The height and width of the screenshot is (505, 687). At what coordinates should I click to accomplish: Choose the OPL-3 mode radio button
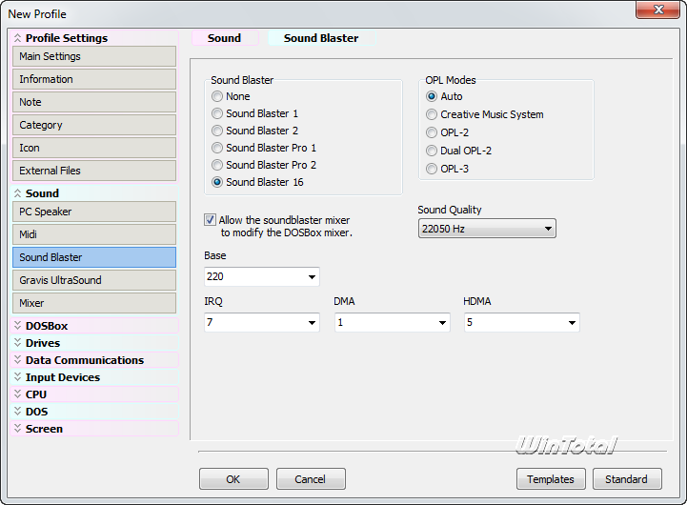(x=433, y=169)
